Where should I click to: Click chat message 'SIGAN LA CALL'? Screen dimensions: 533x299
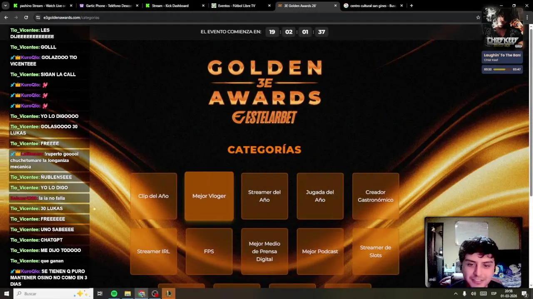pyautogui.click(x=58, y=74)
